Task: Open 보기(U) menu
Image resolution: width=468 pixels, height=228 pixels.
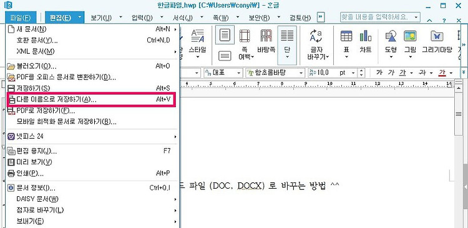Action: 101,17
